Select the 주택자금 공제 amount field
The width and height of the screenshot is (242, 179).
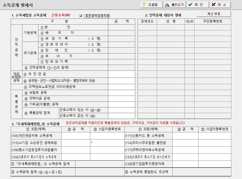[122, 99]
